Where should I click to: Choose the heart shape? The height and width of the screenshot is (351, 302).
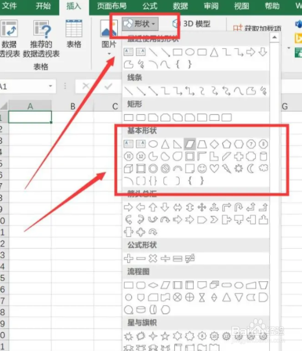tap(214, 168)
